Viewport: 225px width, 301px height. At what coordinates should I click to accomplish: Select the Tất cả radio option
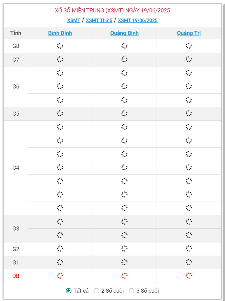[x=69, y=291]
